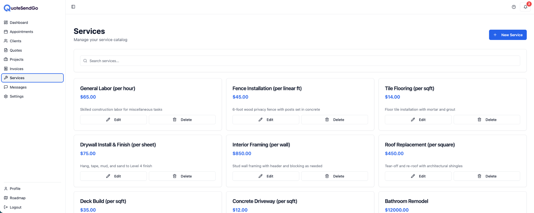Open the notifications bell

pos(525,7)
